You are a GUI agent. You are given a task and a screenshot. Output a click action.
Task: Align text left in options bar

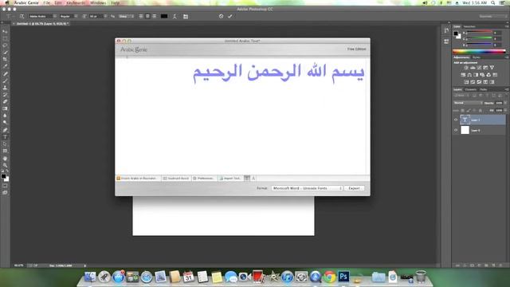click(141, 16)
